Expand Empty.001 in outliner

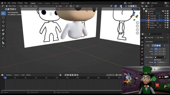(x=146, y=25)
